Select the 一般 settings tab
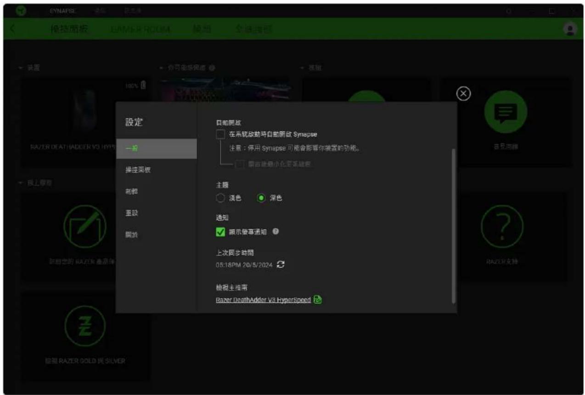 tap(156, 149)
